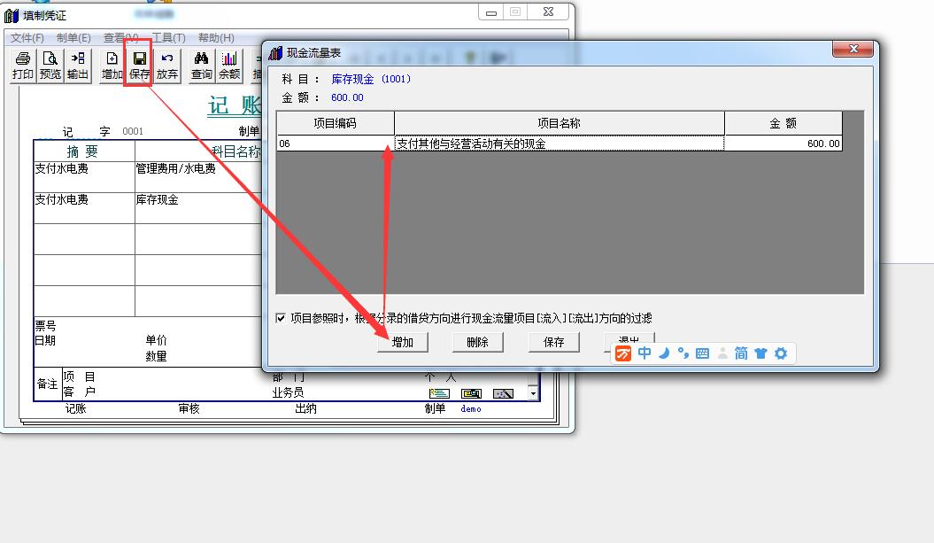
Task: Open the 帮助(H) menu
Action: click(x=216, y=38)
